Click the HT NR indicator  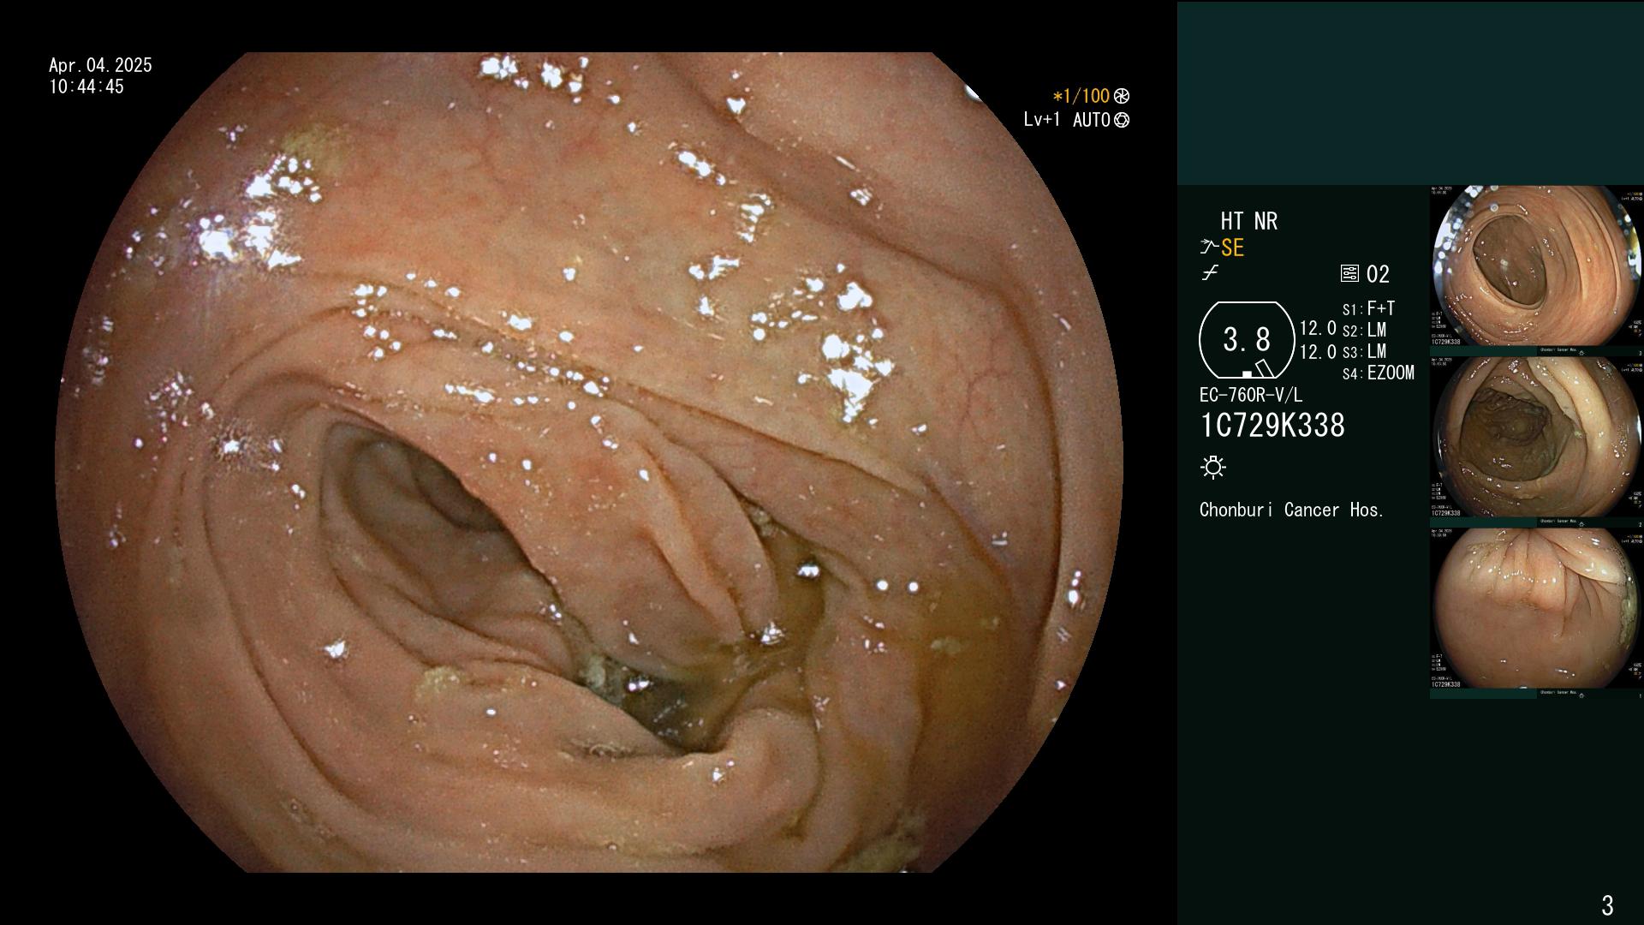click(1248, 221)
